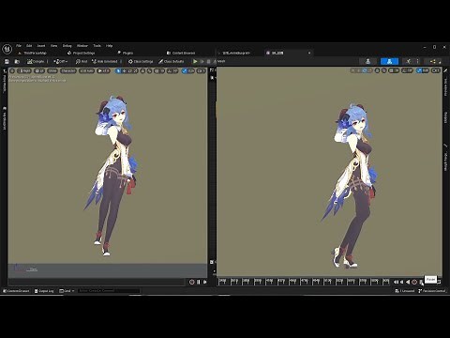Click the green Play button in toolbar
This screenshot has width=450, height=338.
pos(195,61)
